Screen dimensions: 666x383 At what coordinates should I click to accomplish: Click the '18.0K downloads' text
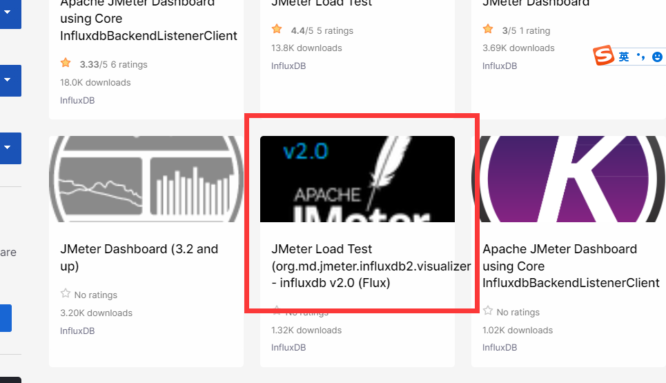pyautogui.click(x=95, y=82)
